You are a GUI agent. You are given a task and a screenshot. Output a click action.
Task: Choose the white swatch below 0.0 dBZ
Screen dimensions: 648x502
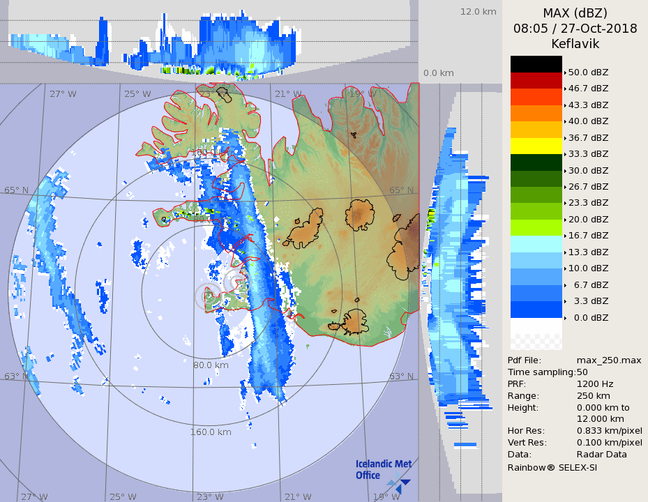point(536,326)
